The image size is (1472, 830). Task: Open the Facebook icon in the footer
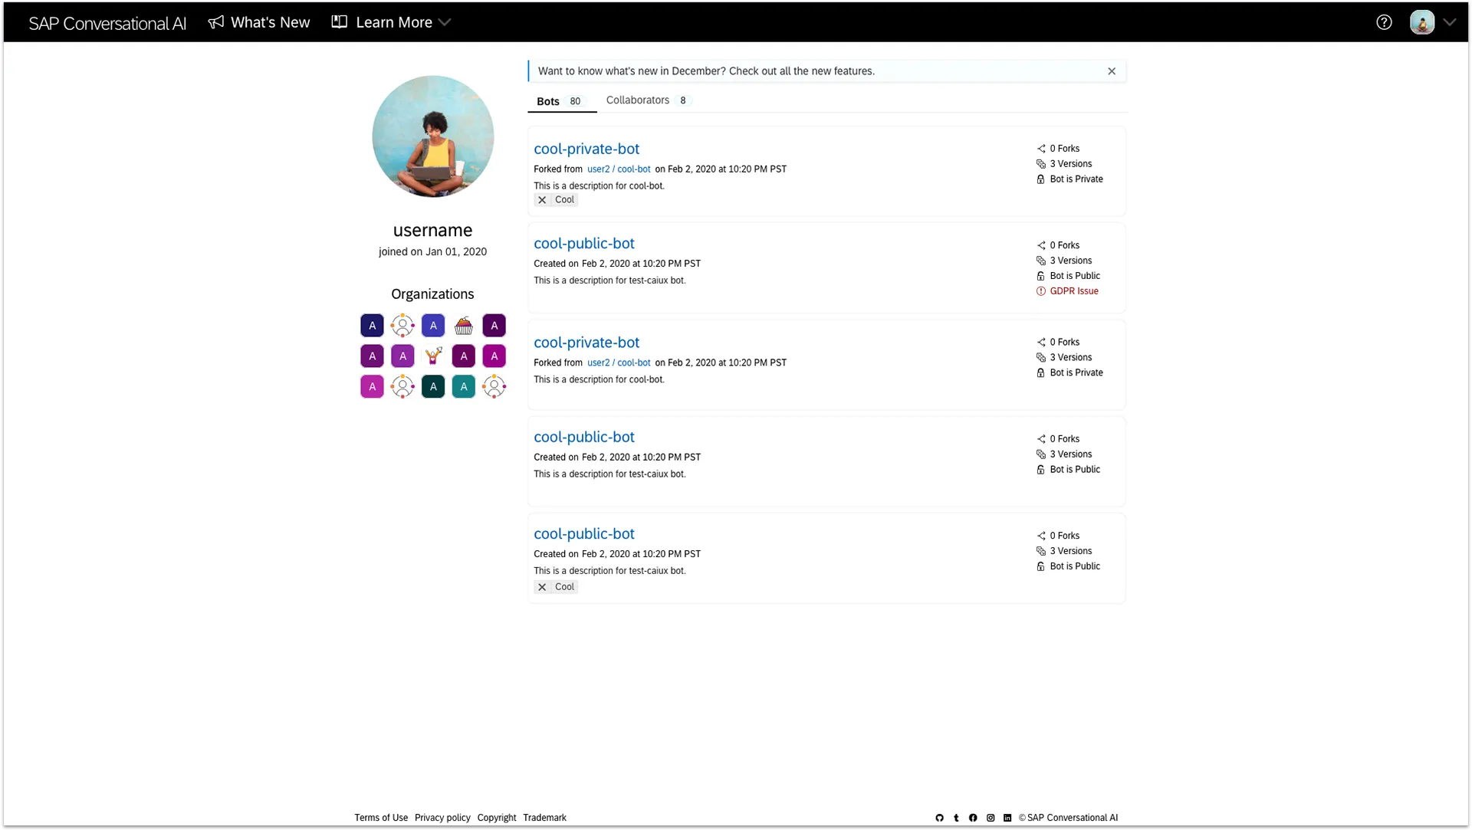tap(973, 819)
